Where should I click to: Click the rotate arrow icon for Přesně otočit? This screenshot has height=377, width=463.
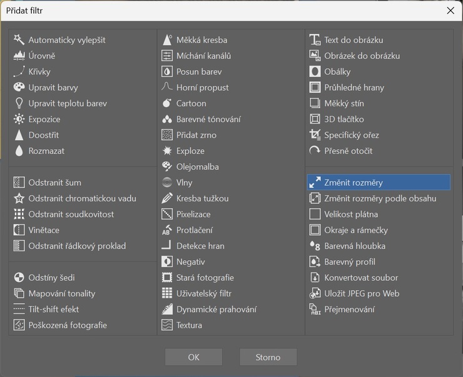point(315,151)
